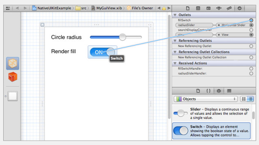259x145 pixels.
Task: Select the First Responder red cube
Action: [13, 77]
